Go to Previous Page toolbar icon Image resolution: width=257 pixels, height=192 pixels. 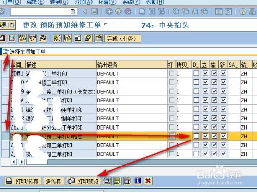point(185,12)
